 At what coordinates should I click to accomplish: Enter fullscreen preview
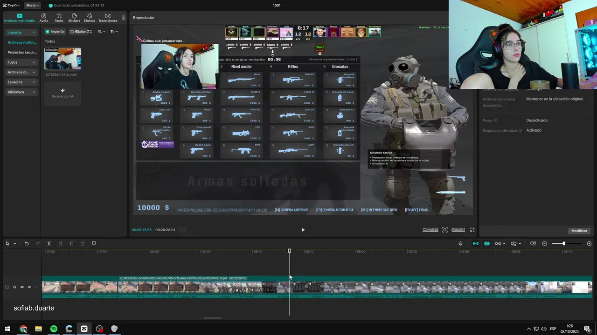coord(472,230)
